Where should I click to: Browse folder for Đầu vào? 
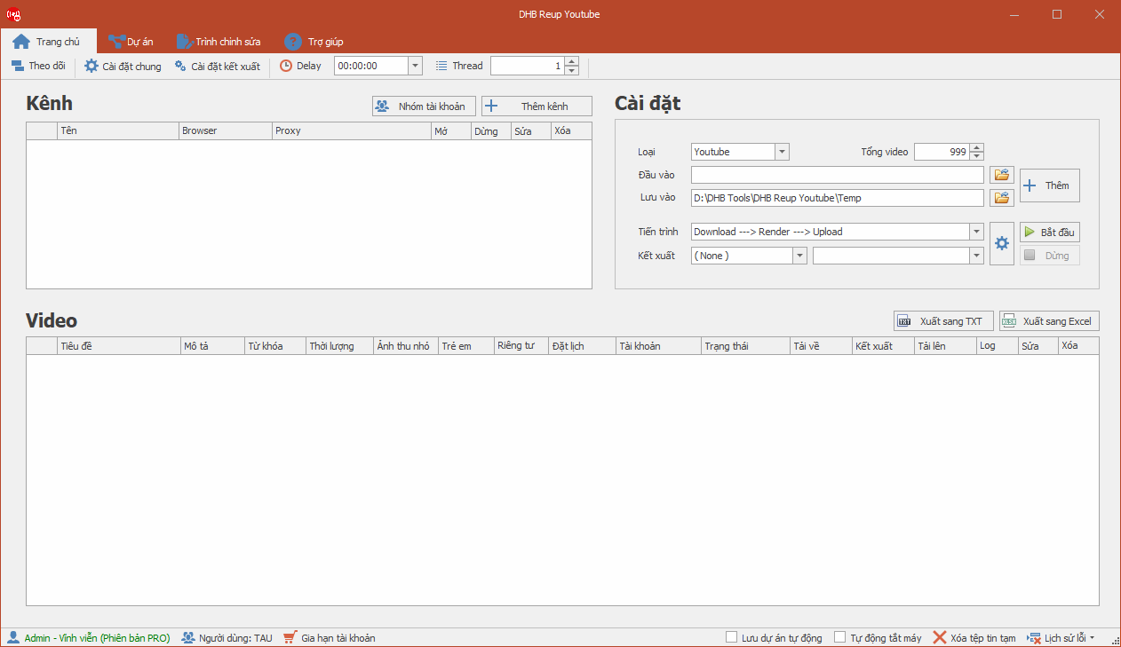[1002, 175]
